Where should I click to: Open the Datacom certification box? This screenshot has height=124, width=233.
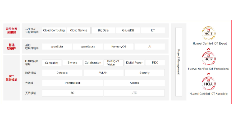pos(62,73)
